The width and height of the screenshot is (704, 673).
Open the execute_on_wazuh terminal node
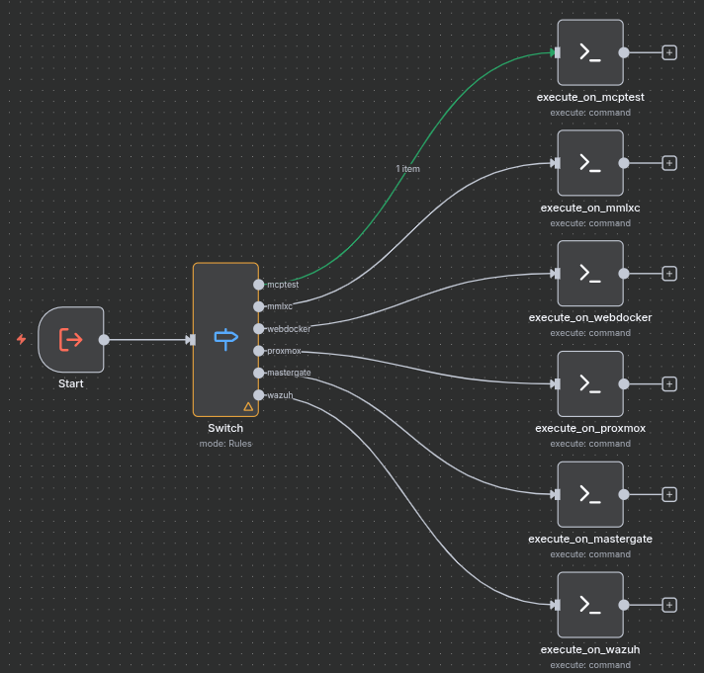590,605
